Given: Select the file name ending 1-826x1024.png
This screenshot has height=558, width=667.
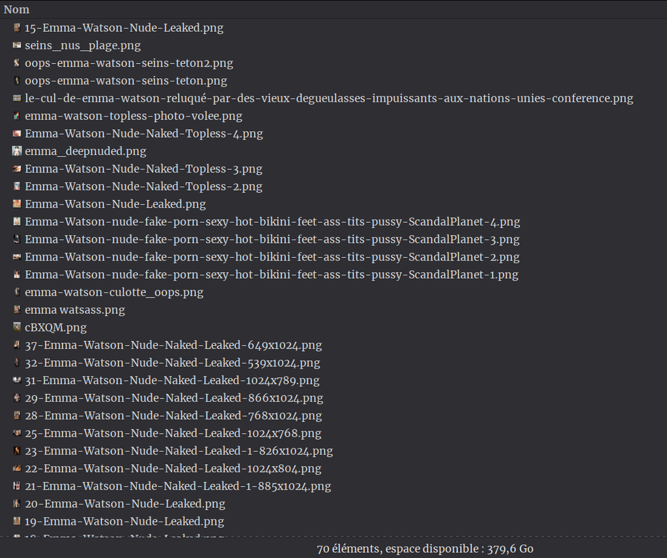Looking at the screenshot, I should coord(179,451).
